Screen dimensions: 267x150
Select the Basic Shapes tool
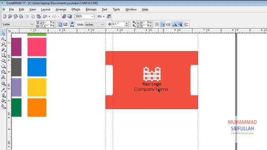point(3,72)
